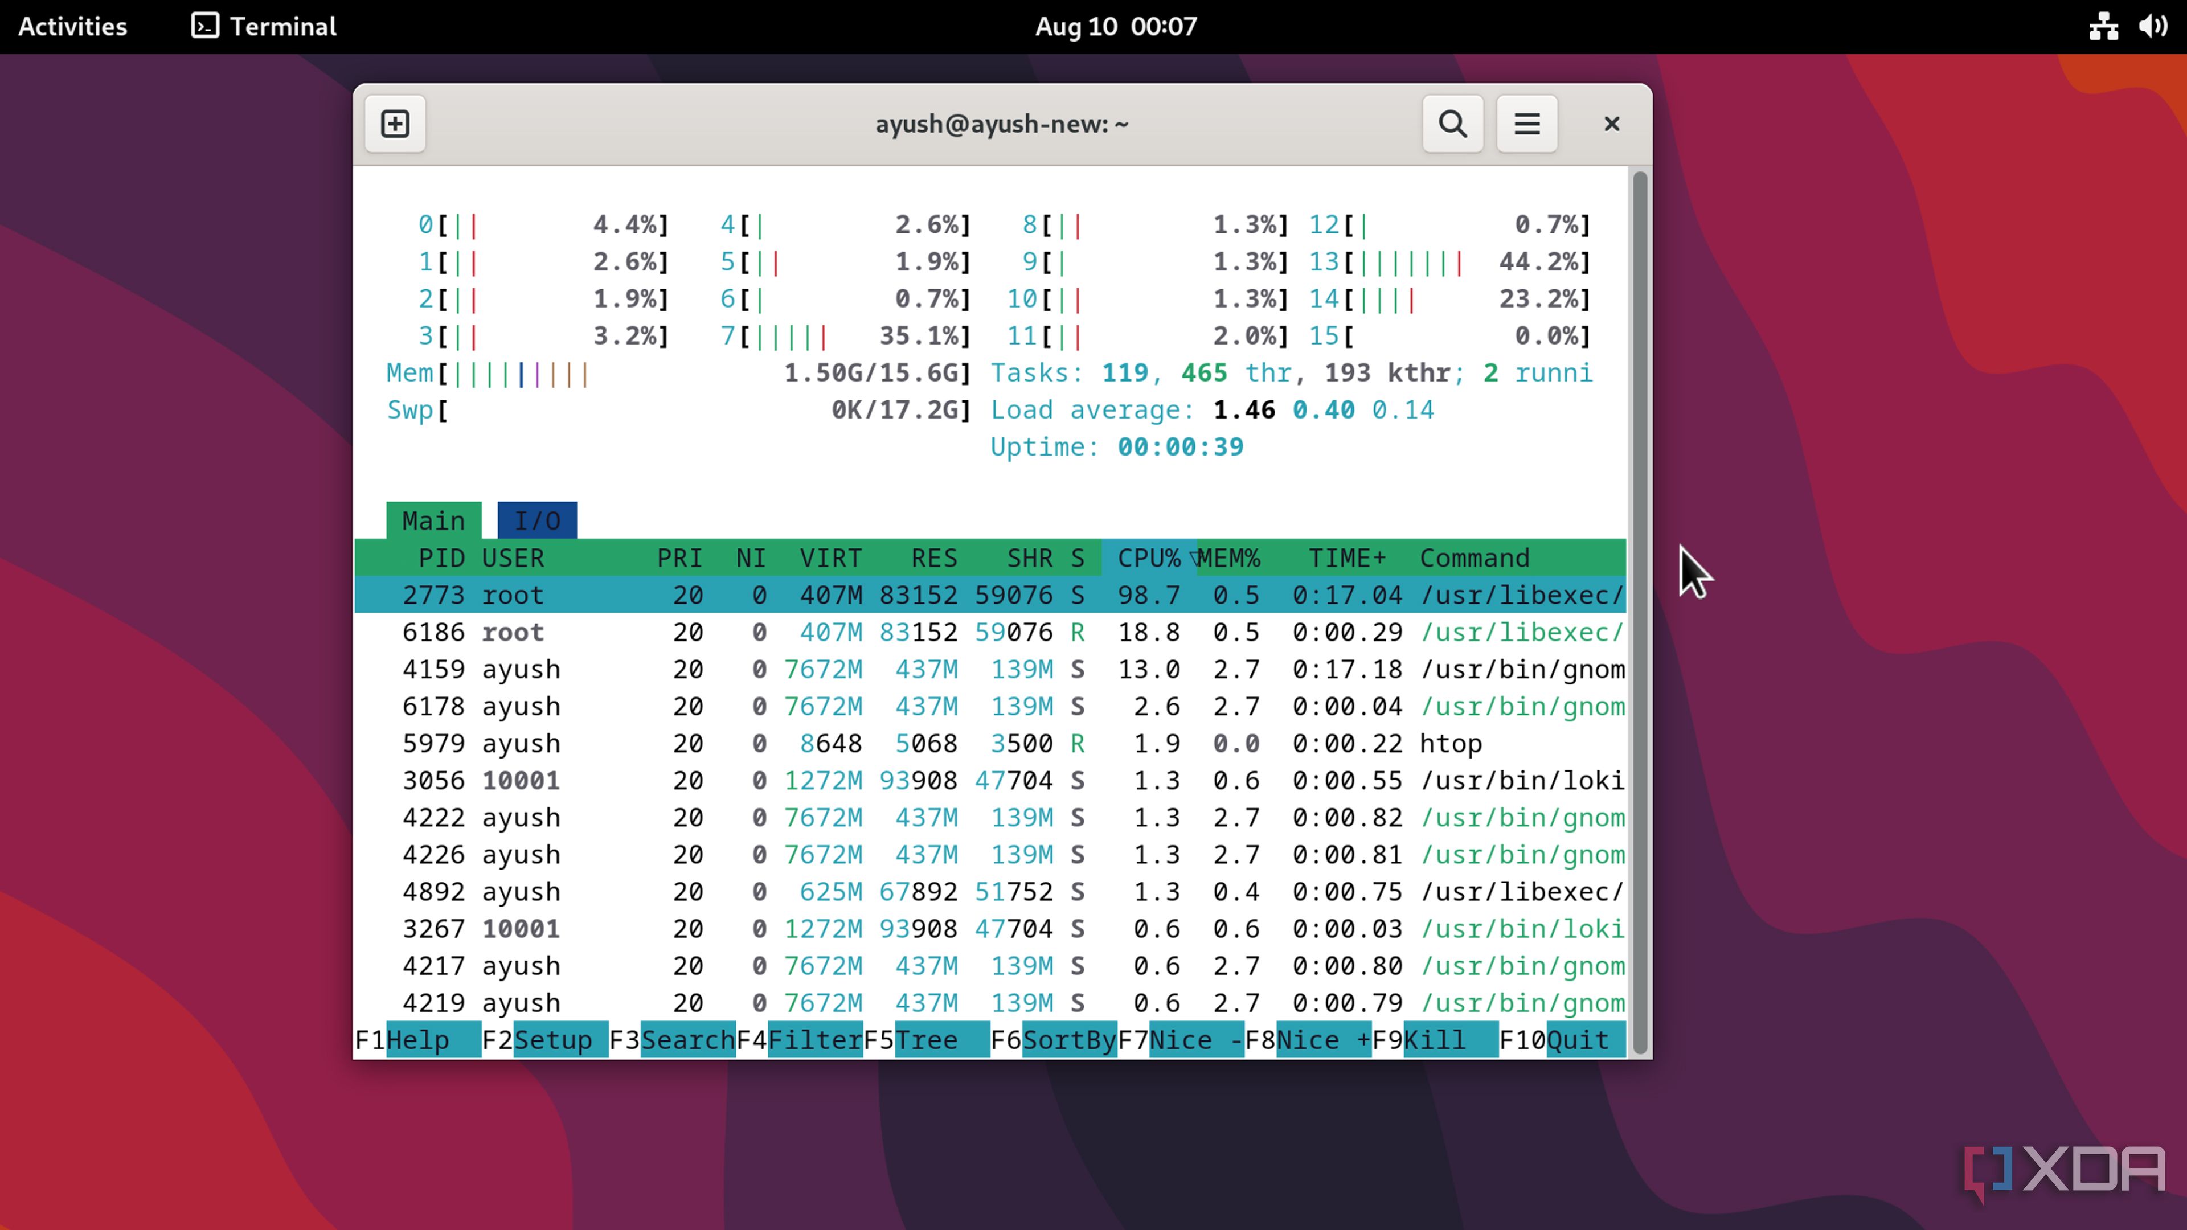The height and width of the screenshot is (1230, 2187).
Task: Open the F6 SortBy menu
Action: point(1068,1040)
